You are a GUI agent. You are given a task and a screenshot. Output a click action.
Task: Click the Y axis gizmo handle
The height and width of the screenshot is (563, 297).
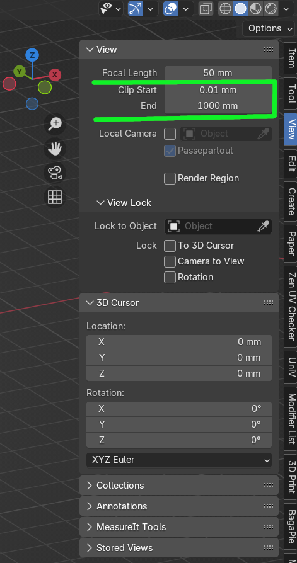(20, 71)
